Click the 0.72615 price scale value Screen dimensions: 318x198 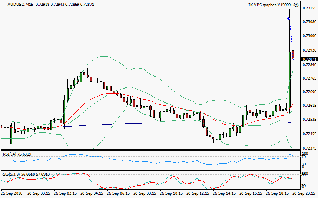309,106
